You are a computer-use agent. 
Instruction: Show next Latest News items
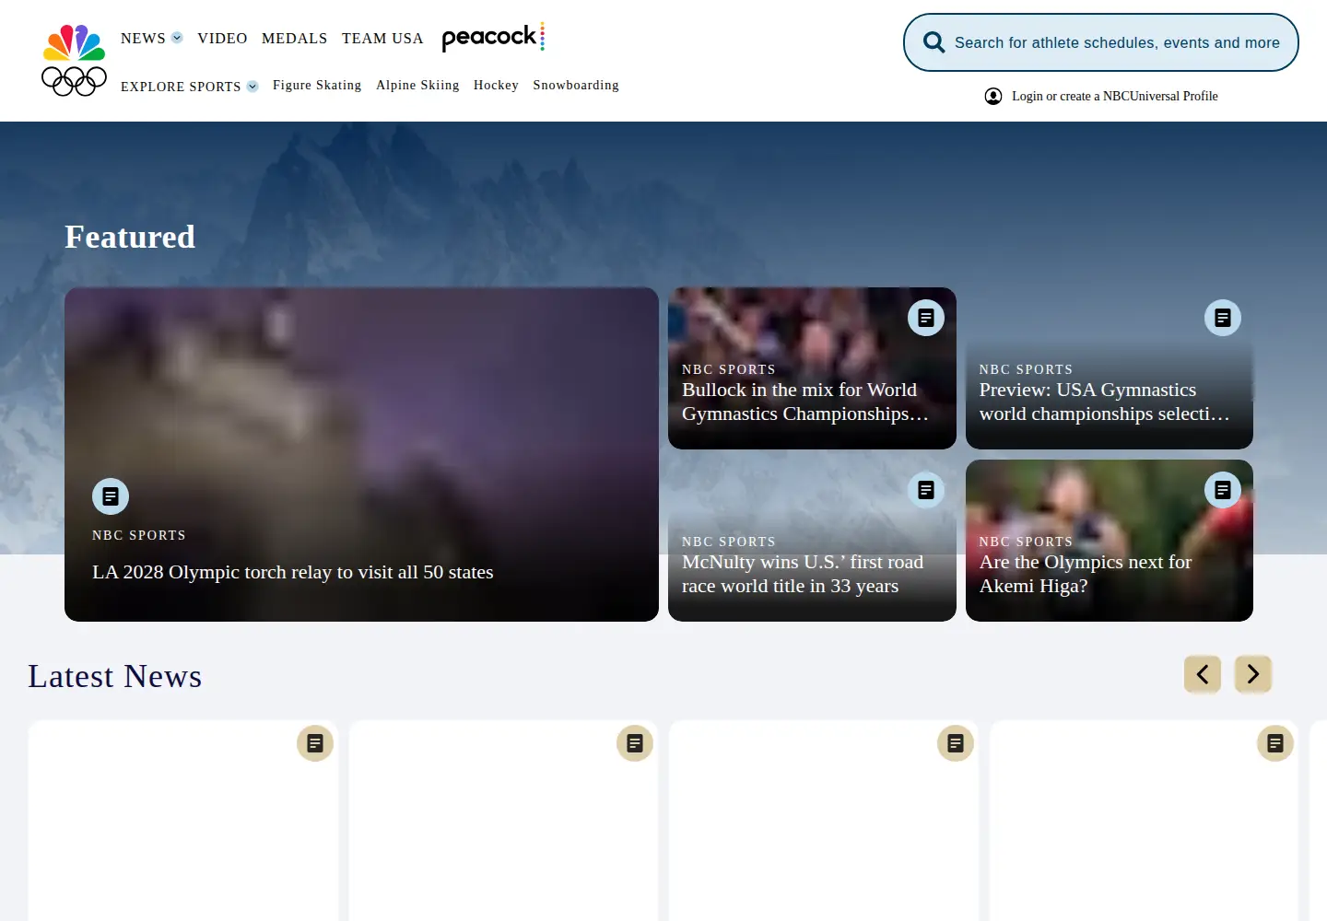[x=1253, y=674]
